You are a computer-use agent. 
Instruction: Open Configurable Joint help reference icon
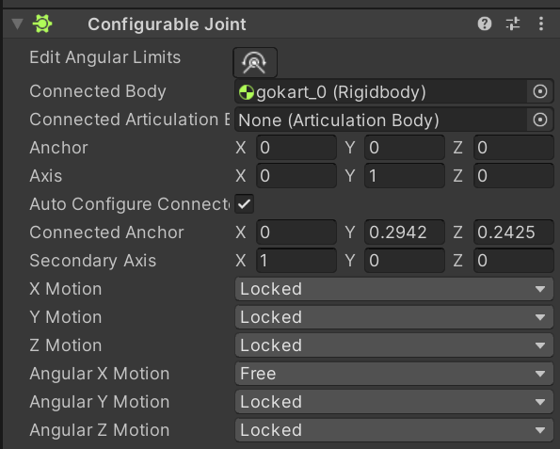pyautogui.click(x=485, y=24)
